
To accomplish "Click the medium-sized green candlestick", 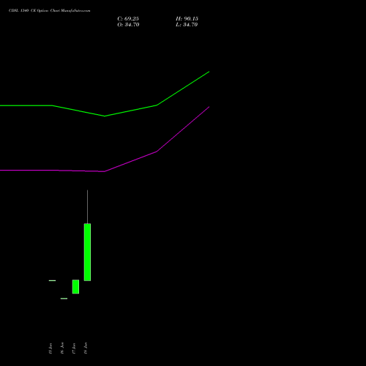I will coord(75,287).
